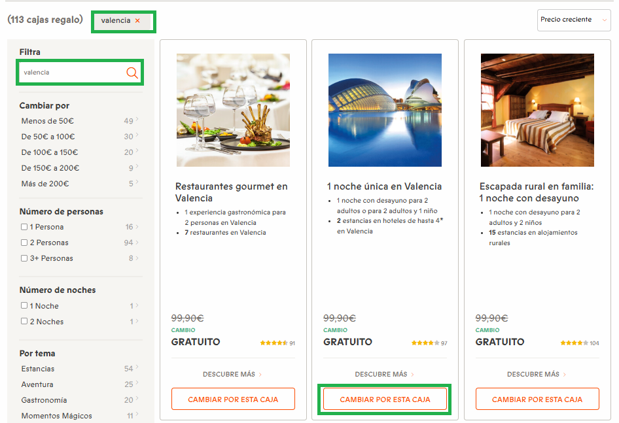Enable the 2 Noches filter checkbox
The height and width of the screenshot is (423, 619).
pyautogui.click(x=24, y=322)
